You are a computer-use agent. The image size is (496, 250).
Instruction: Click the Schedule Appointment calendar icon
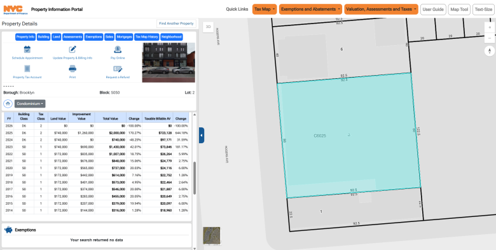tap(27, 50)
